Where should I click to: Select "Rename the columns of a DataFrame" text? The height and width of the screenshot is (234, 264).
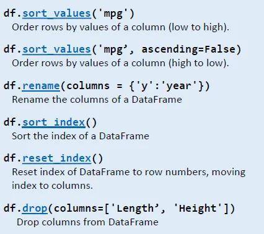point(97,100)
